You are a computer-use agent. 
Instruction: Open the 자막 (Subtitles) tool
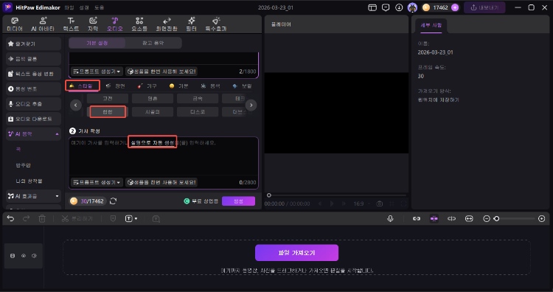(93, 24)
